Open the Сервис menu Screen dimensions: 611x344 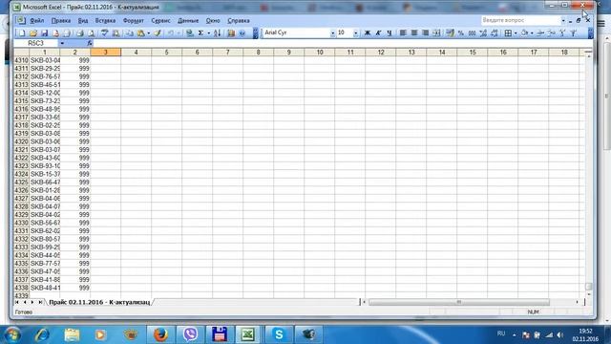coord(160,21)
